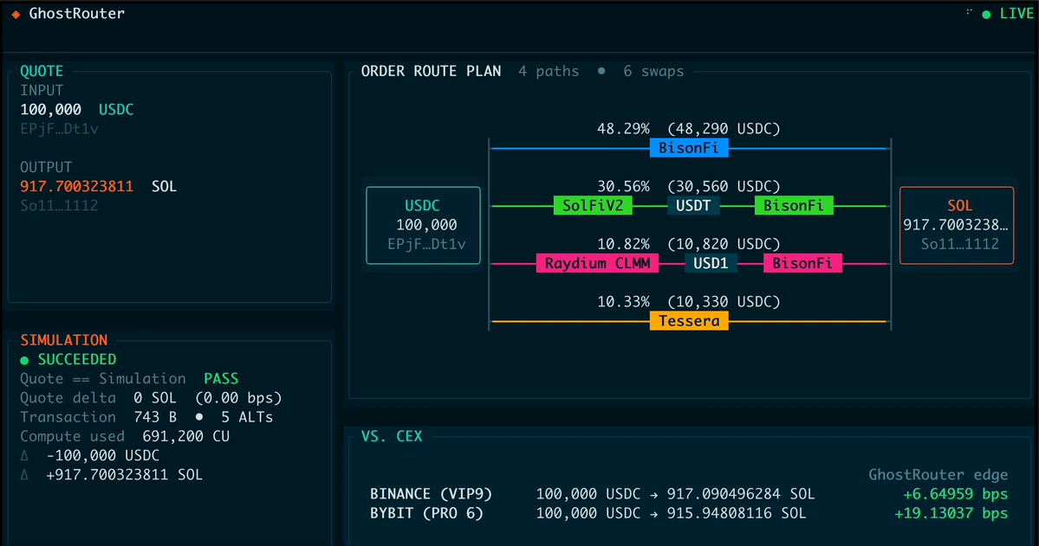This screenshot has width=1039, height=546.
Task: Open the Raydium CLMM swap badge
Action: pos(598,263)
